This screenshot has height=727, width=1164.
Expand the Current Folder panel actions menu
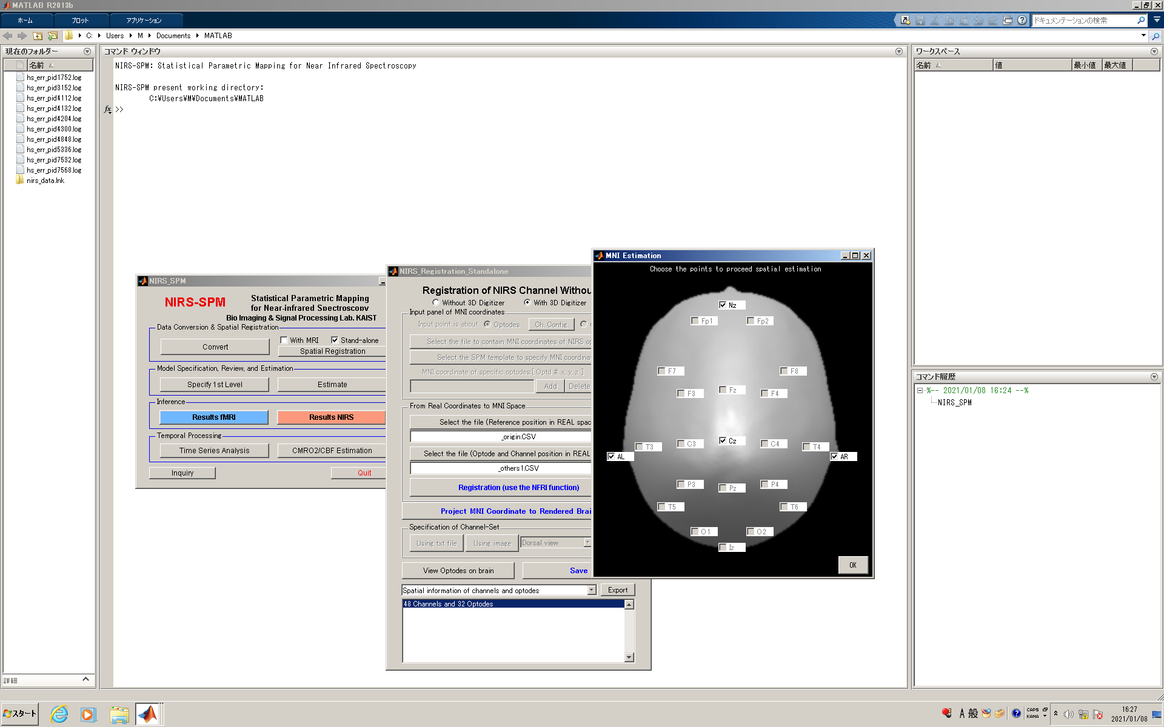tap(87, 51)
